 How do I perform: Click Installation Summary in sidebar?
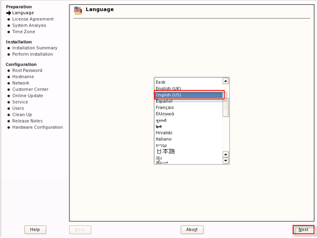[35, 48]
